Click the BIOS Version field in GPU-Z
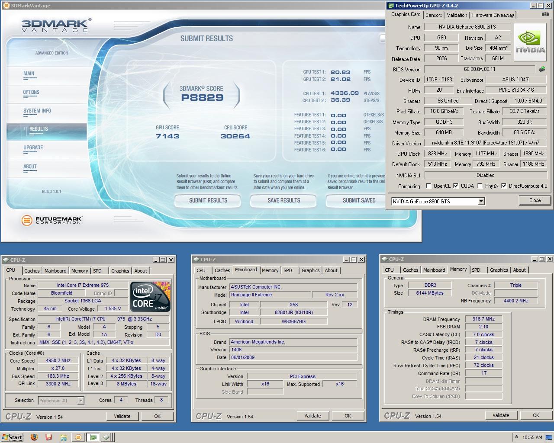The width and height of the screenshot is (554, 443). point(480,69)
